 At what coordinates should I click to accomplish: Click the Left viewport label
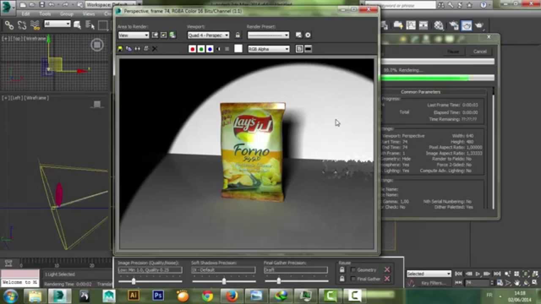16,98
